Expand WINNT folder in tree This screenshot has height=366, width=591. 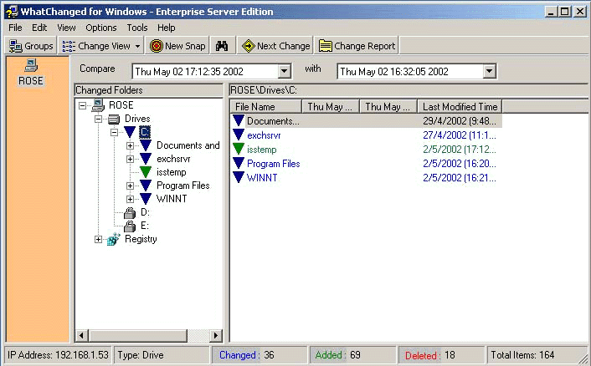130,199
